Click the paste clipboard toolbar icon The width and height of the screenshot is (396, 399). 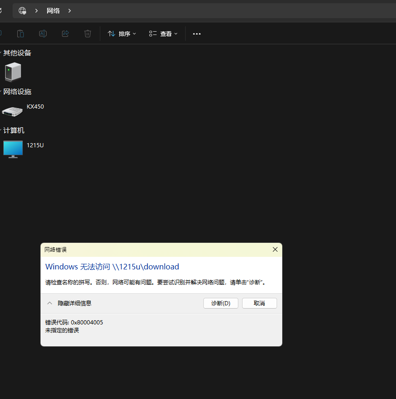click(x=21, y=34)
